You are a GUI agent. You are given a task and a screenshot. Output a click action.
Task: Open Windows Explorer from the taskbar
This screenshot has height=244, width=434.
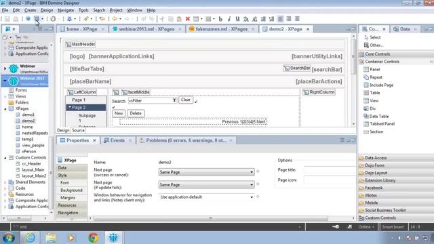(x=51, y=238)
